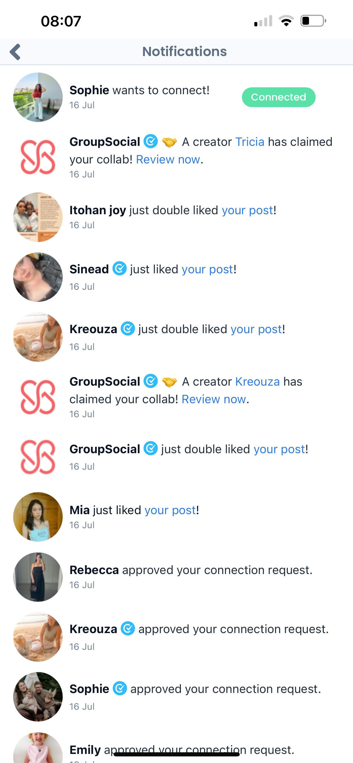Tap Sinead's verified badge icon
Viewport: 353px width, 763px height.
click(119, 269)
